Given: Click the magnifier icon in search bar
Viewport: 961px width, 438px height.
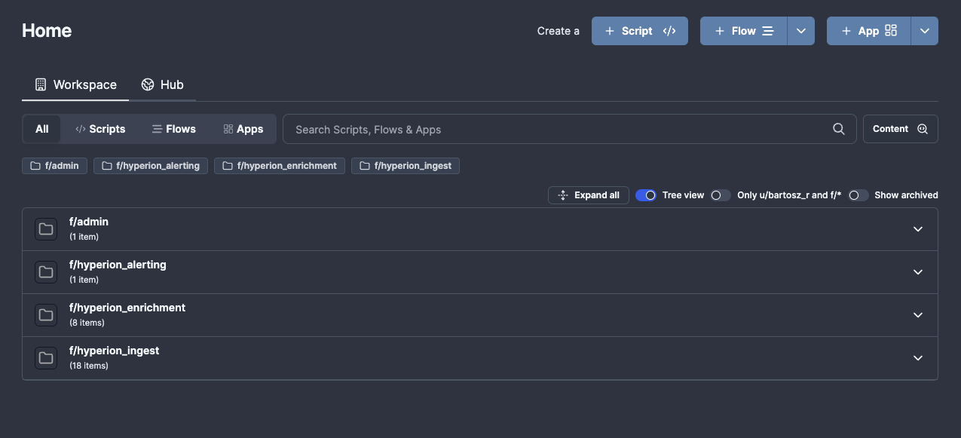Looking at the screenshot, I should [x=838, y=129].
